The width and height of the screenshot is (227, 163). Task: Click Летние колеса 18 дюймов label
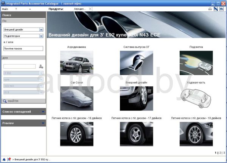(x=196, y=118)
